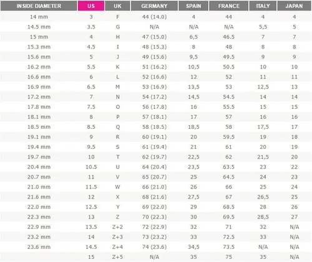
Task: Click France value 46.5 cell
Action: click(228, 37)
